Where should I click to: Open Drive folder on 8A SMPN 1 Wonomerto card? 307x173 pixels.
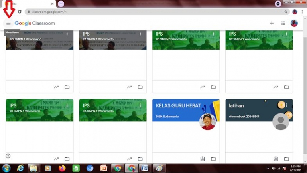140,87
